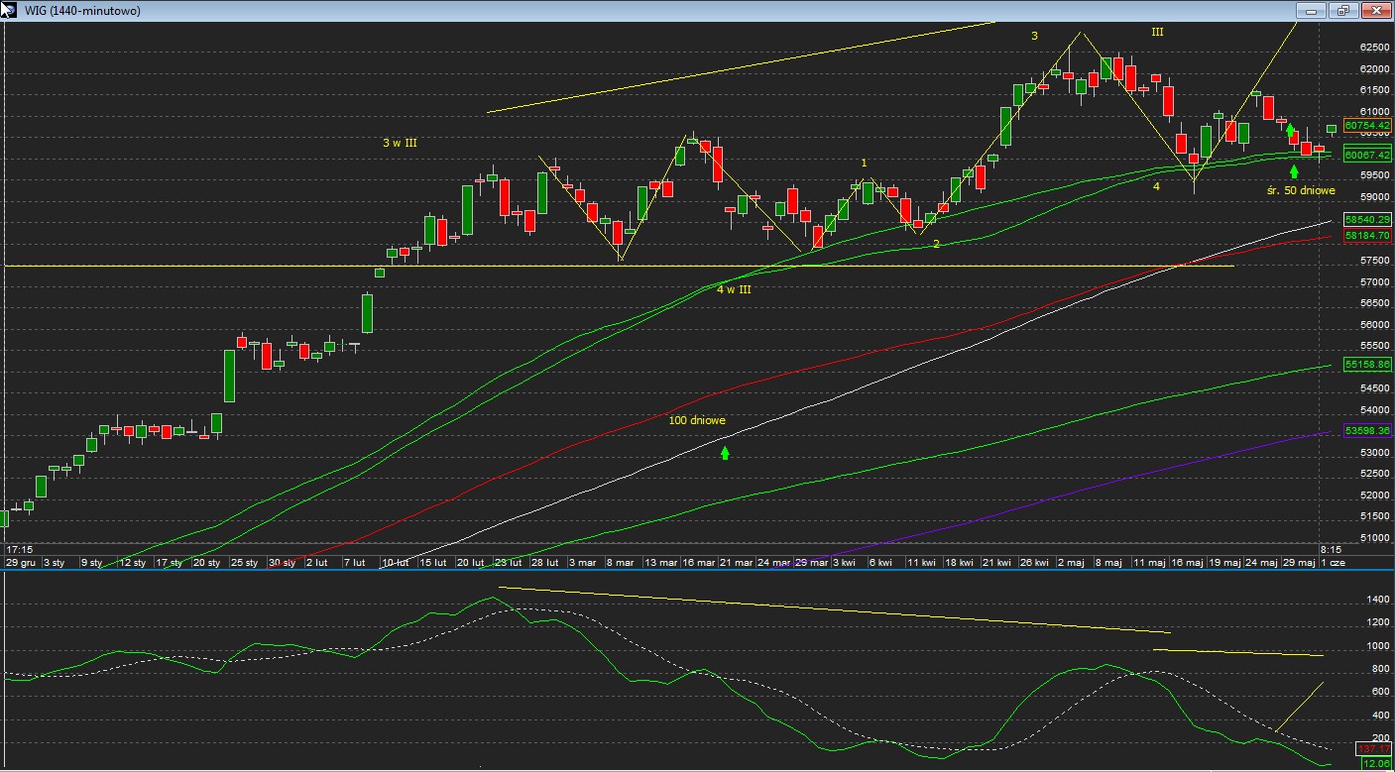
Task: Click the '2 maj' date on time axis
Action: pyautogui.click(x=1071, y=562)
